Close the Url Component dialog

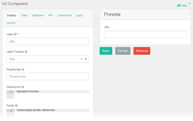(x=189, y=3)
